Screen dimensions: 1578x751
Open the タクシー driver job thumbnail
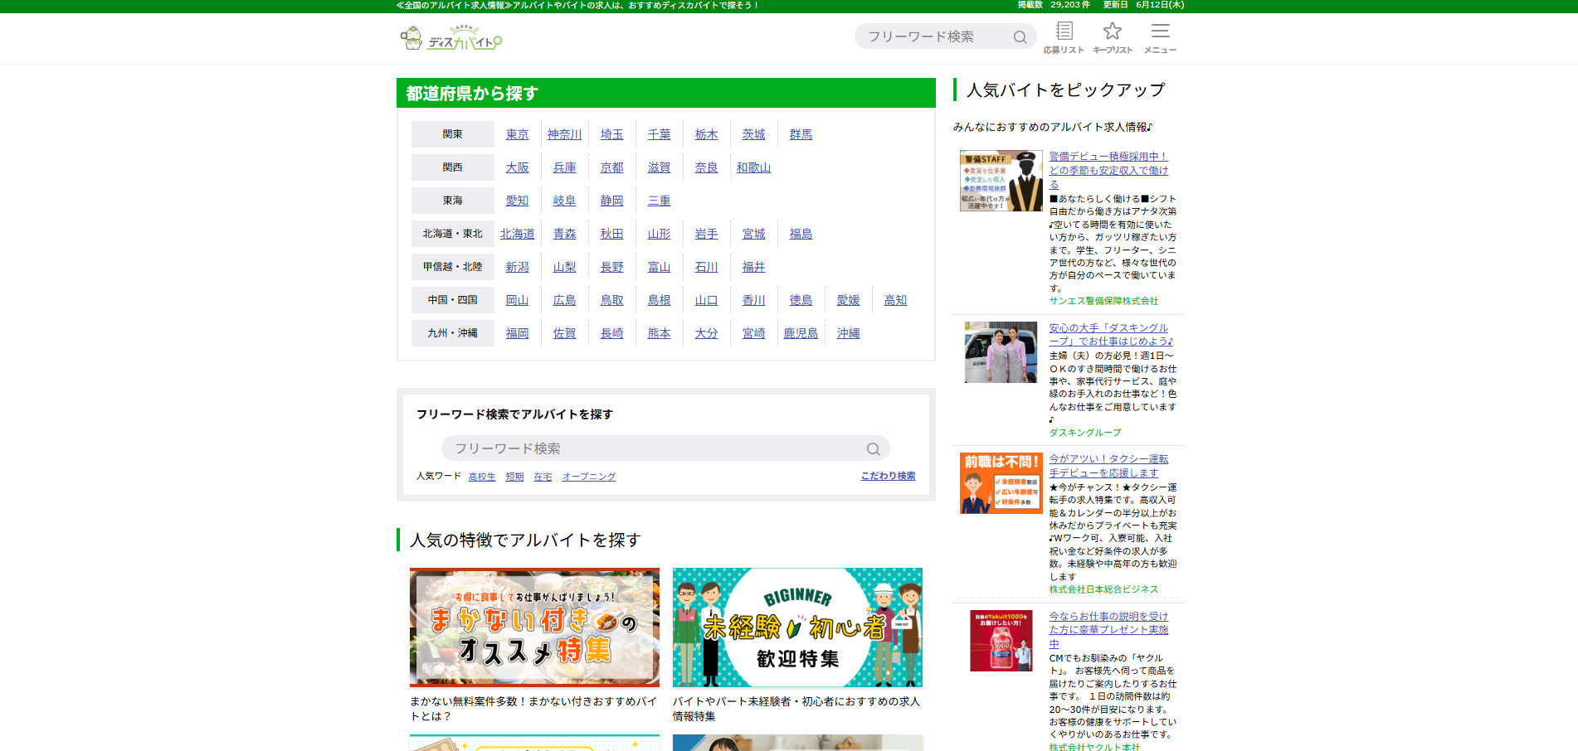coord(1001,483)
